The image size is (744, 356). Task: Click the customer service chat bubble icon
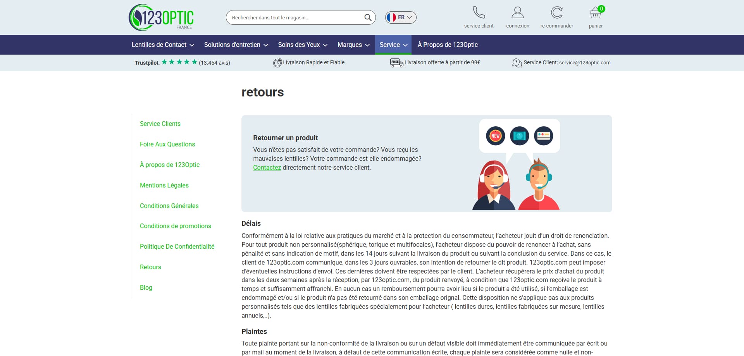pyautogui.click(x=517, y=63)
